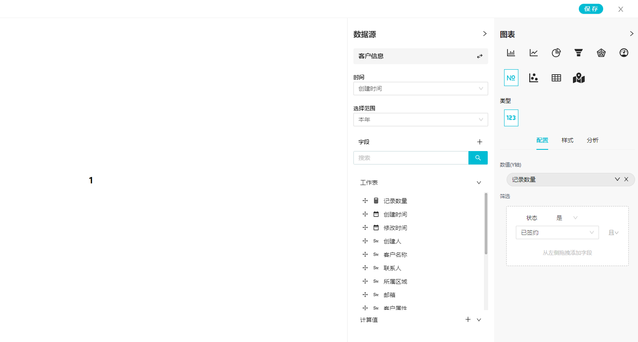Click the field list scrollbar
Screen dimensions: 638x342
pyautogui.click(x=486, y=223)
